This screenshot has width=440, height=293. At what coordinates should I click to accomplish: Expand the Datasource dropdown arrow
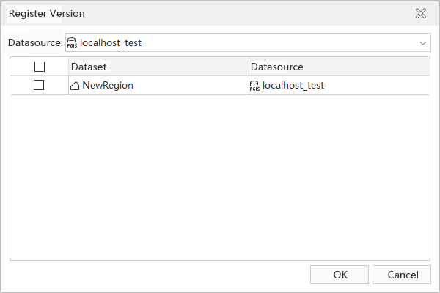pyautogui.click(x=423, y=42)
